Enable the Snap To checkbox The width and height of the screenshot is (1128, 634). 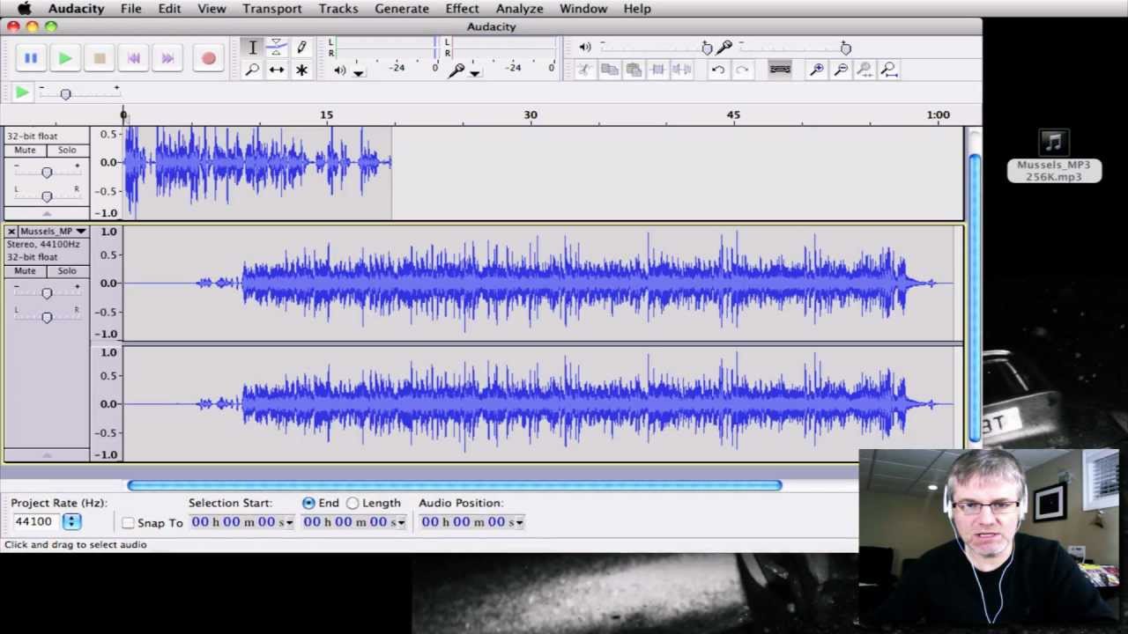point(128,523)
